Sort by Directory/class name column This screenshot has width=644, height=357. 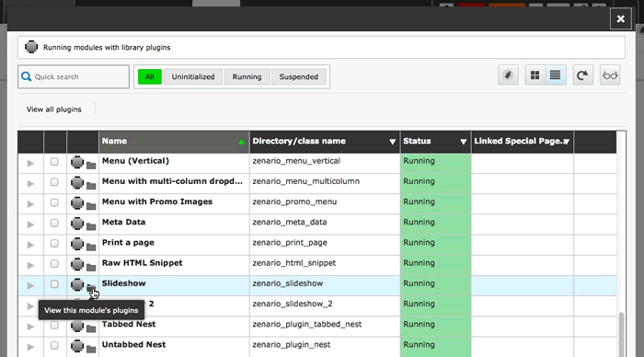click(325, 142)
